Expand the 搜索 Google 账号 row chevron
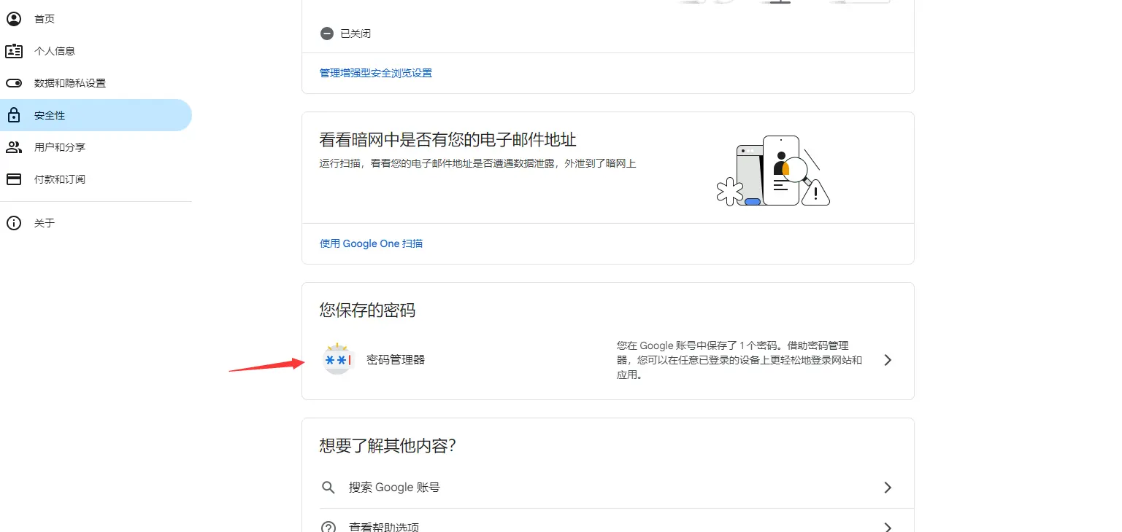This screenshot has width=1122, height=532. click(888, 488)
